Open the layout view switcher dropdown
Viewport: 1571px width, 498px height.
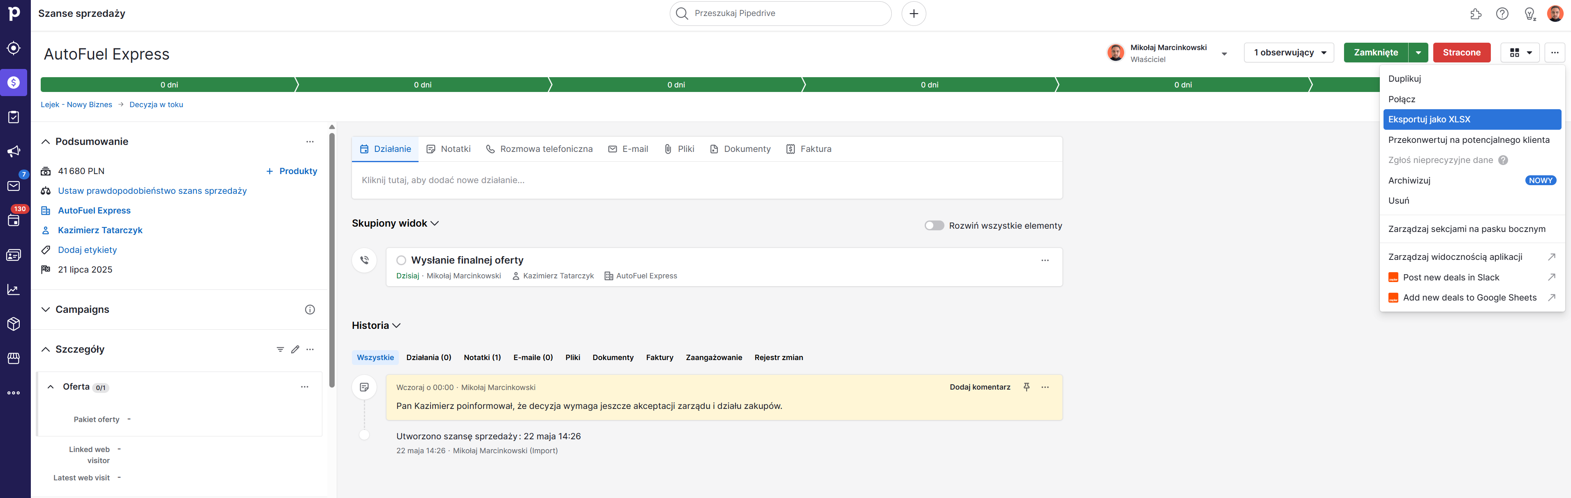click(1520, 53)
